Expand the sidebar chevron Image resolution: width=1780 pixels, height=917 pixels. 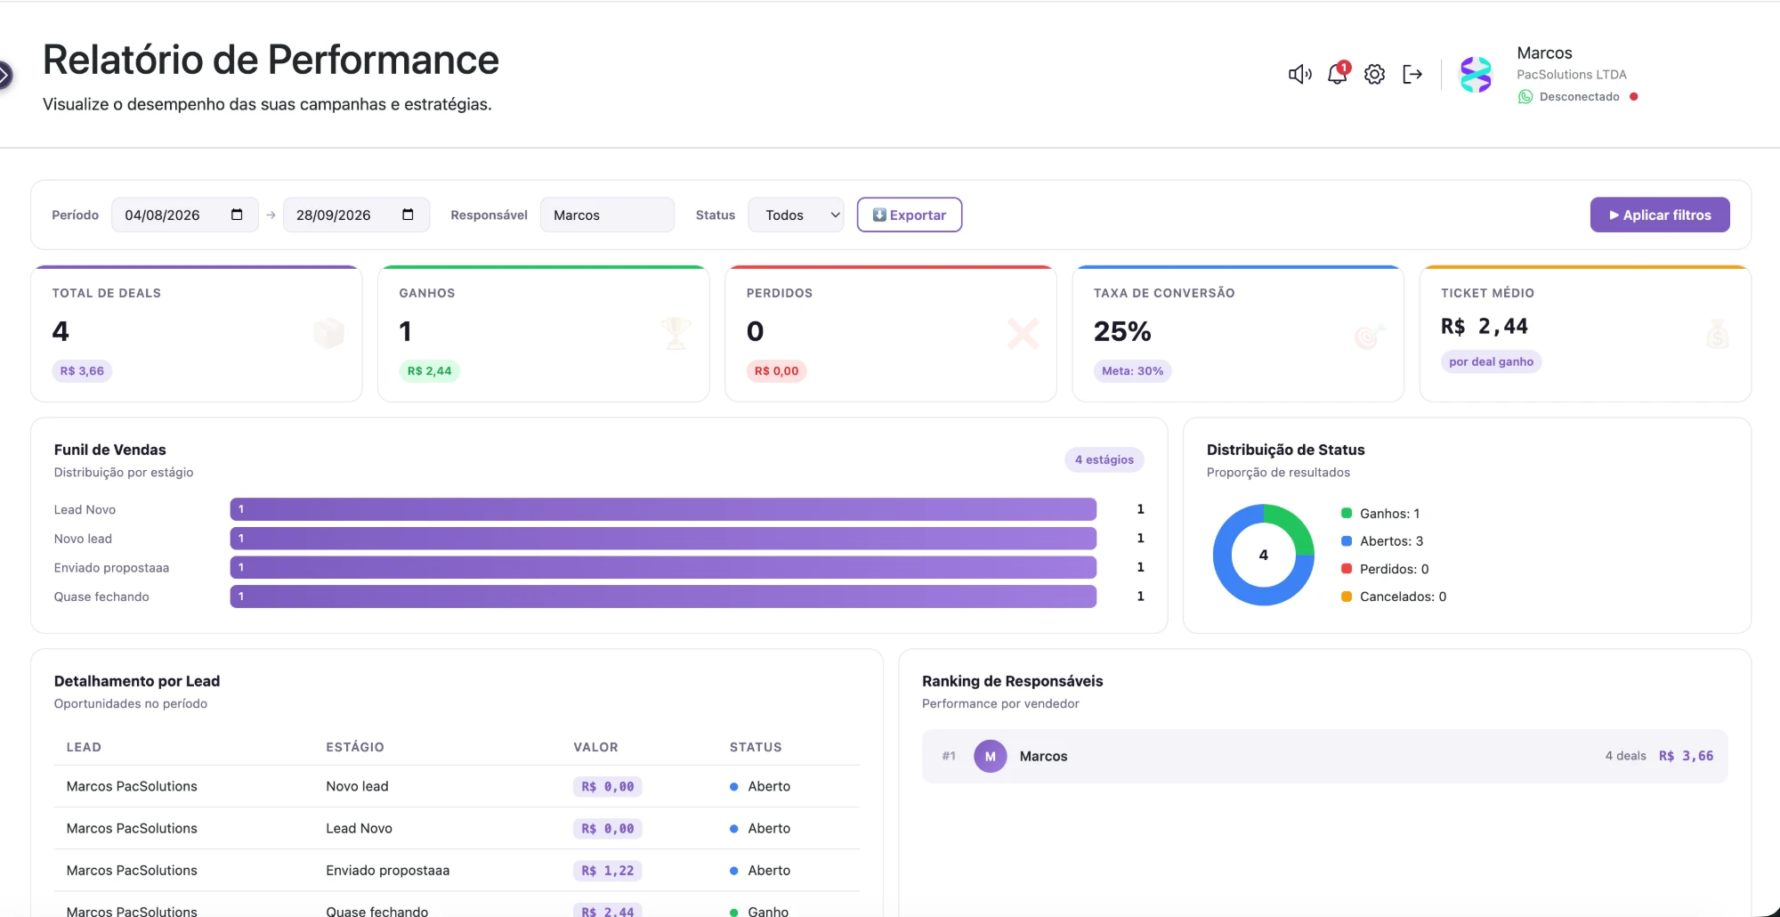(x=4, y=76)
